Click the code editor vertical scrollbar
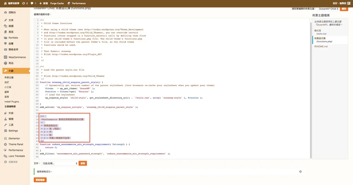The width and height of the screenshot is (353, 185). point(311,90)
